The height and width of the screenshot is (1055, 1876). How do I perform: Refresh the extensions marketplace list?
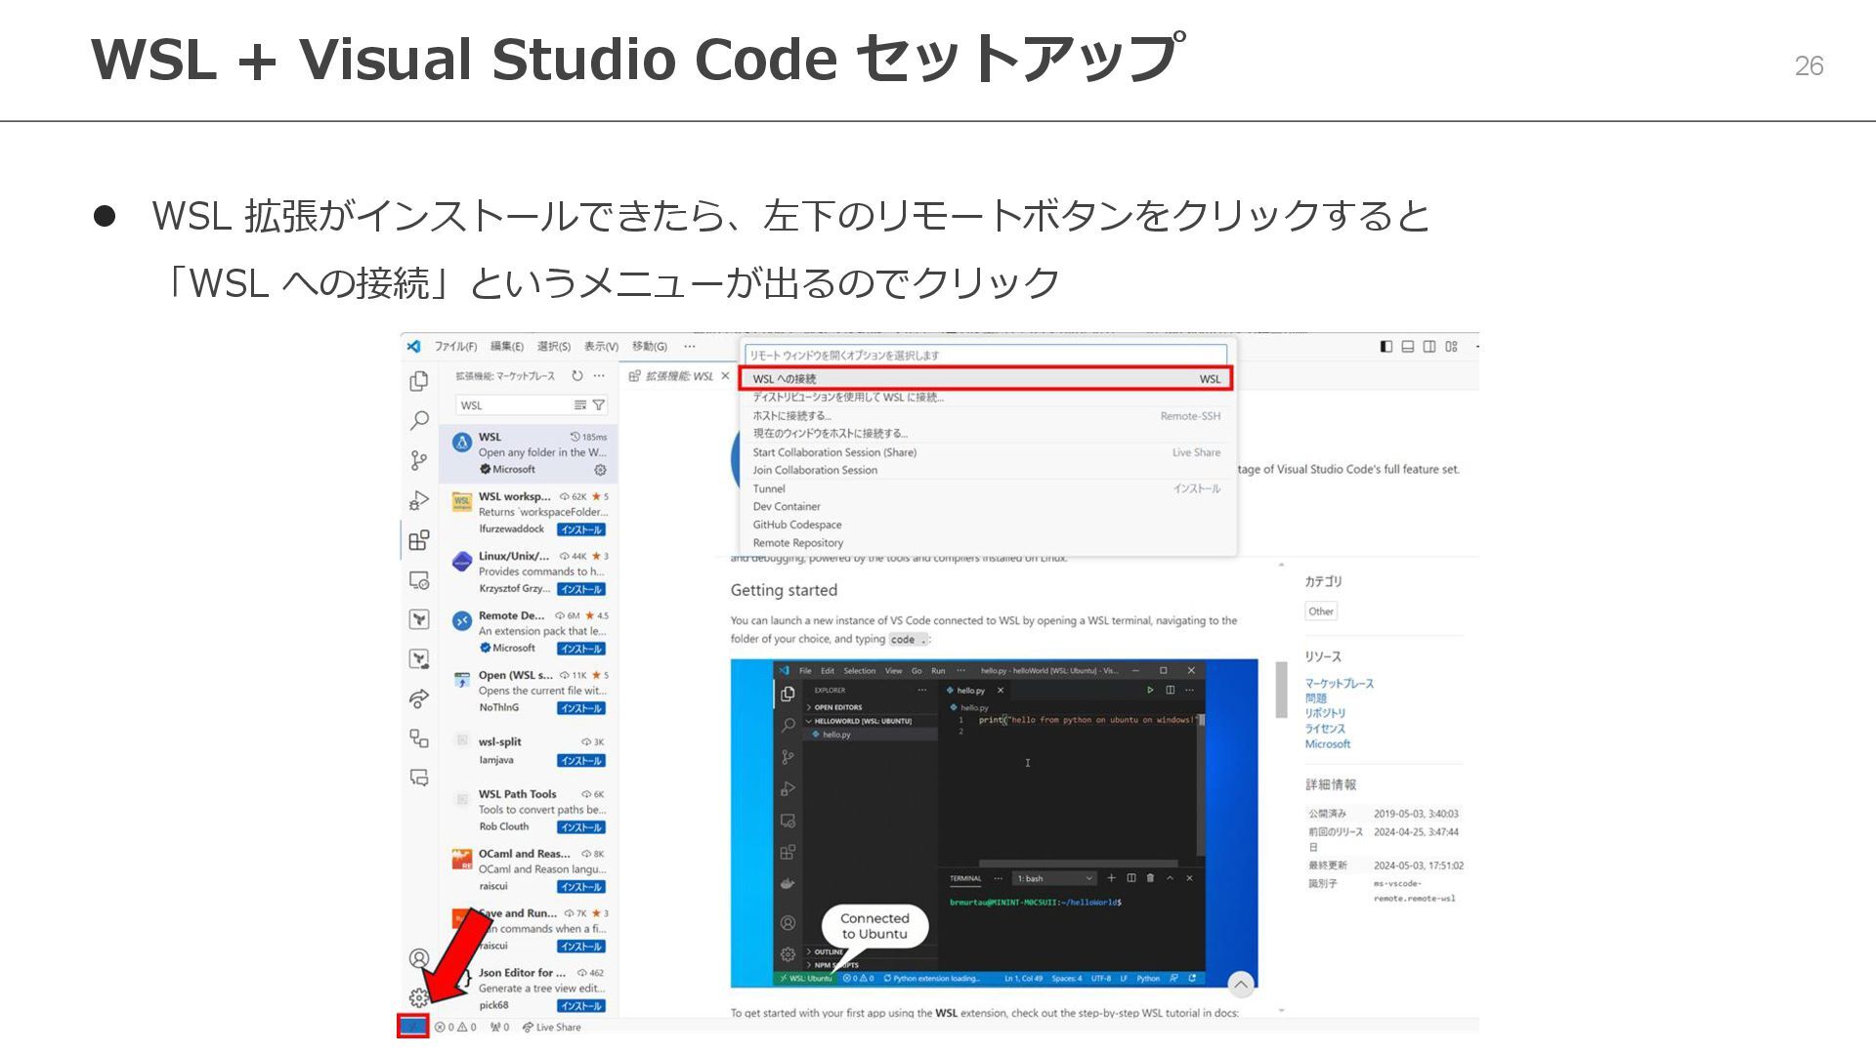coord(577,376)
